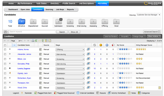Open the Change Stage dropdown

139,36
